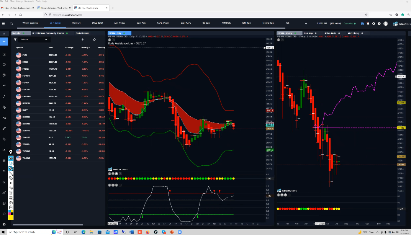Viewport: 411px width, 235px height.
Task: Add symbol with watchlist plus icon
Action: (83, 39)
